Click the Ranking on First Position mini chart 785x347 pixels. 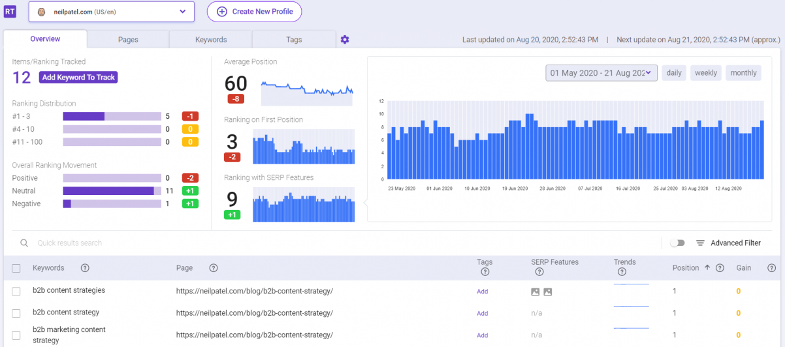tap(304, 147)
